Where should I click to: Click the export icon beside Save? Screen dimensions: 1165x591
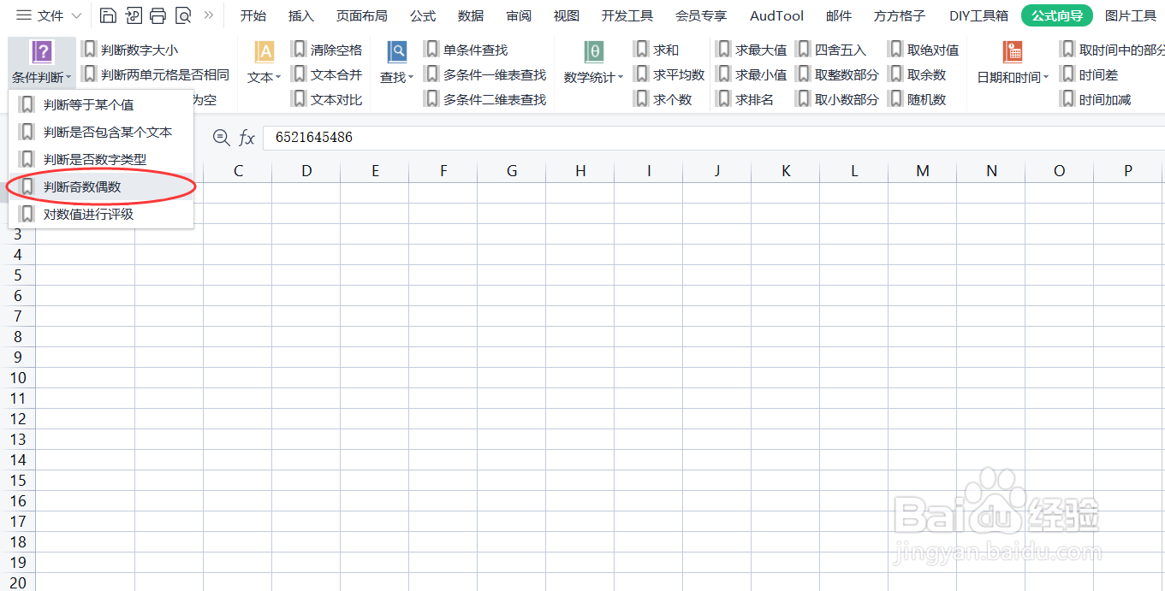coord(133,15)
